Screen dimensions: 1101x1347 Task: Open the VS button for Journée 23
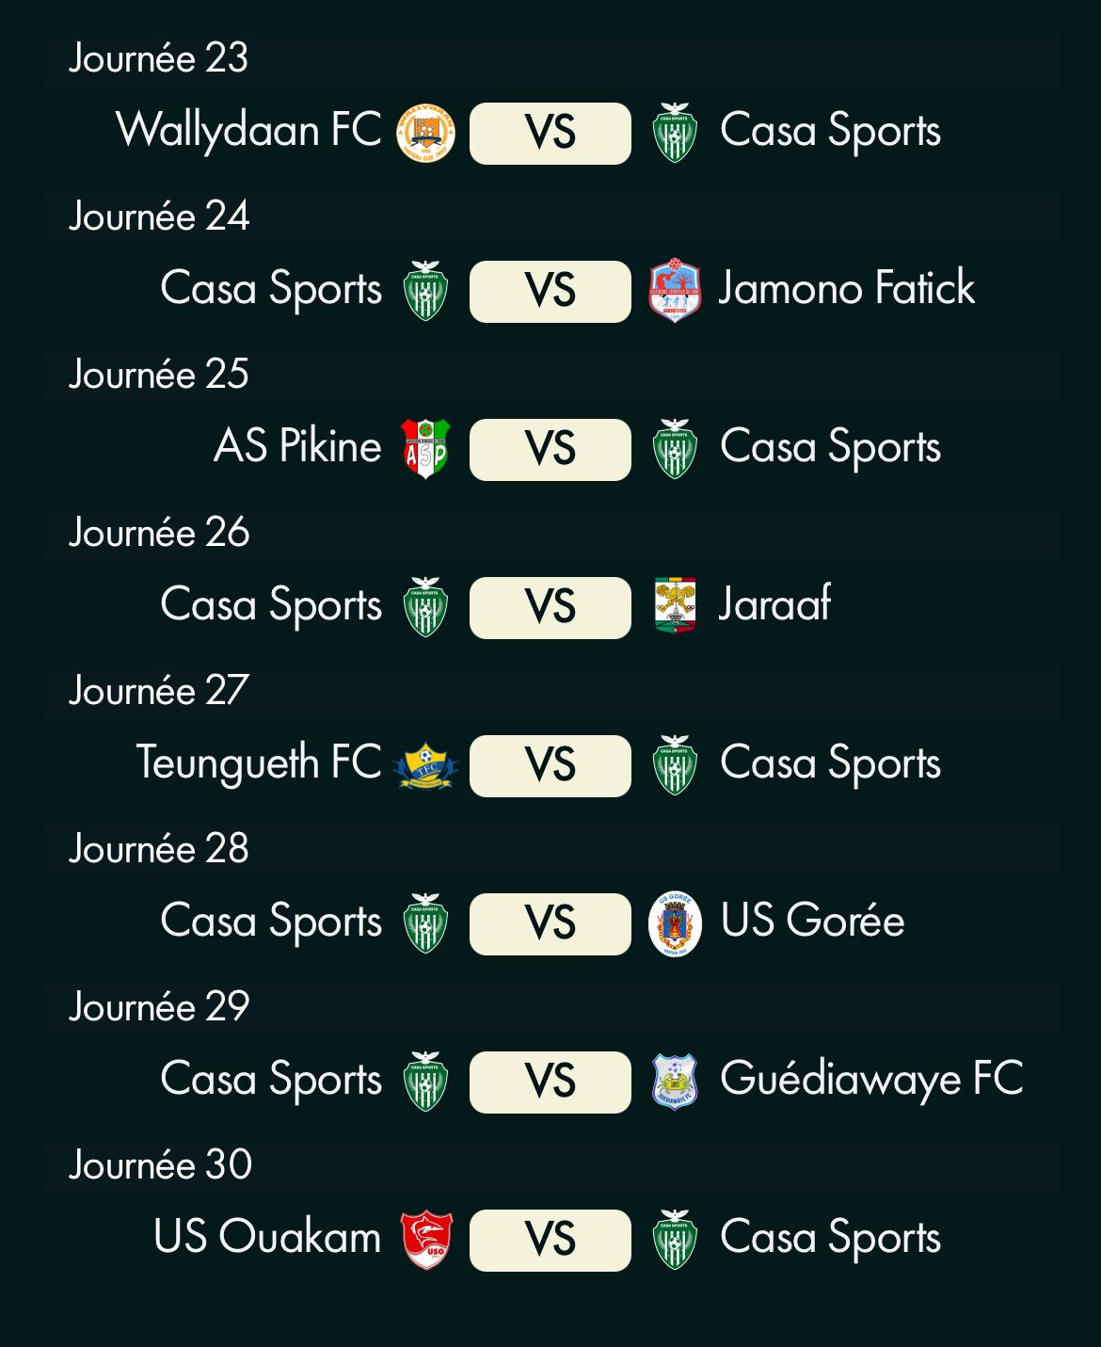click(550, 133)
